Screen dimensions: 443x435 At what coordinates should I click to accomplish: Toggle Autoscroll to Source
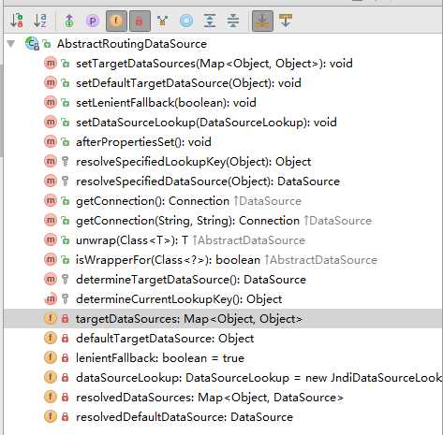click(262, 21)
